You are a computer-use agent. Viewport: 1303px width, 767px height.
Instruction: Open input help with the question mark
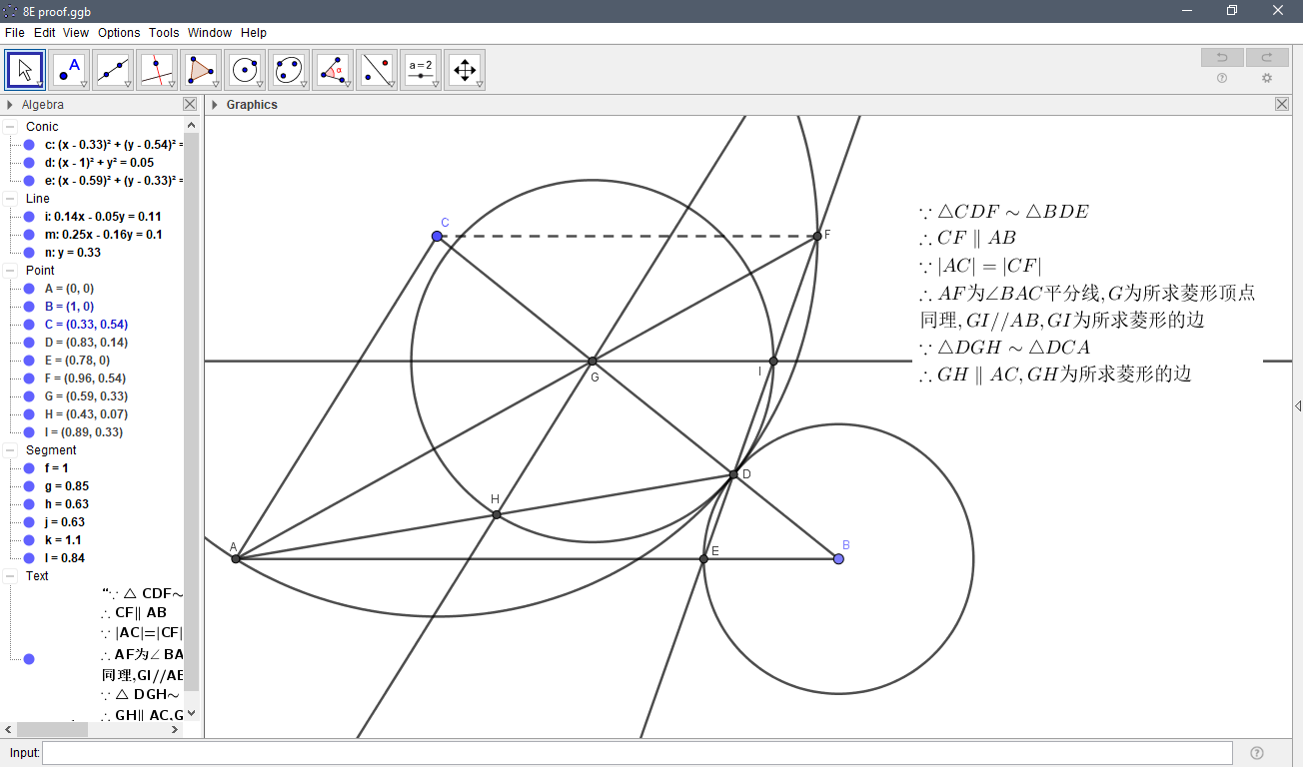pyautogui.click(x=1256, y=752)
